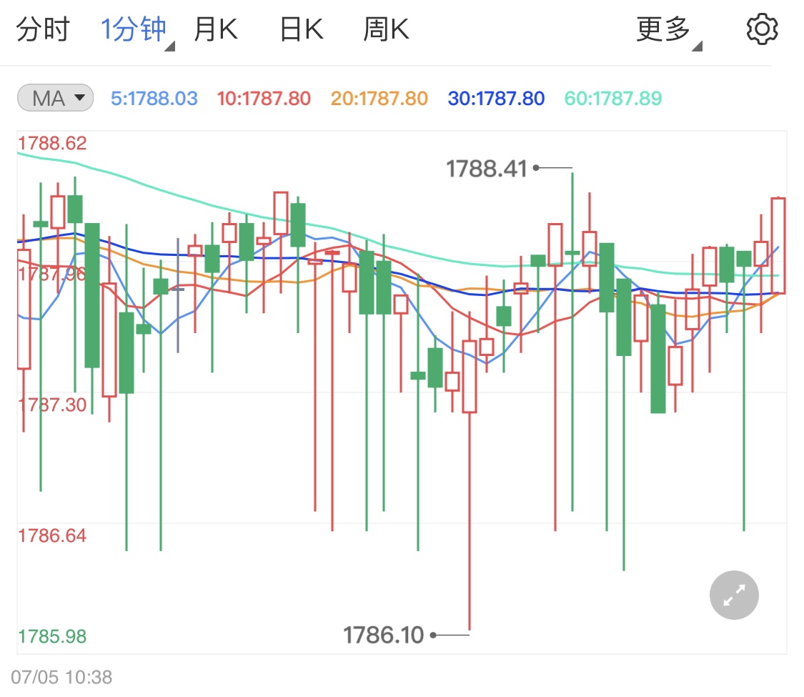Open the 日K chart tab
Image resolution: width=804 pixels, height=697 pixels.
pos(302,29)
